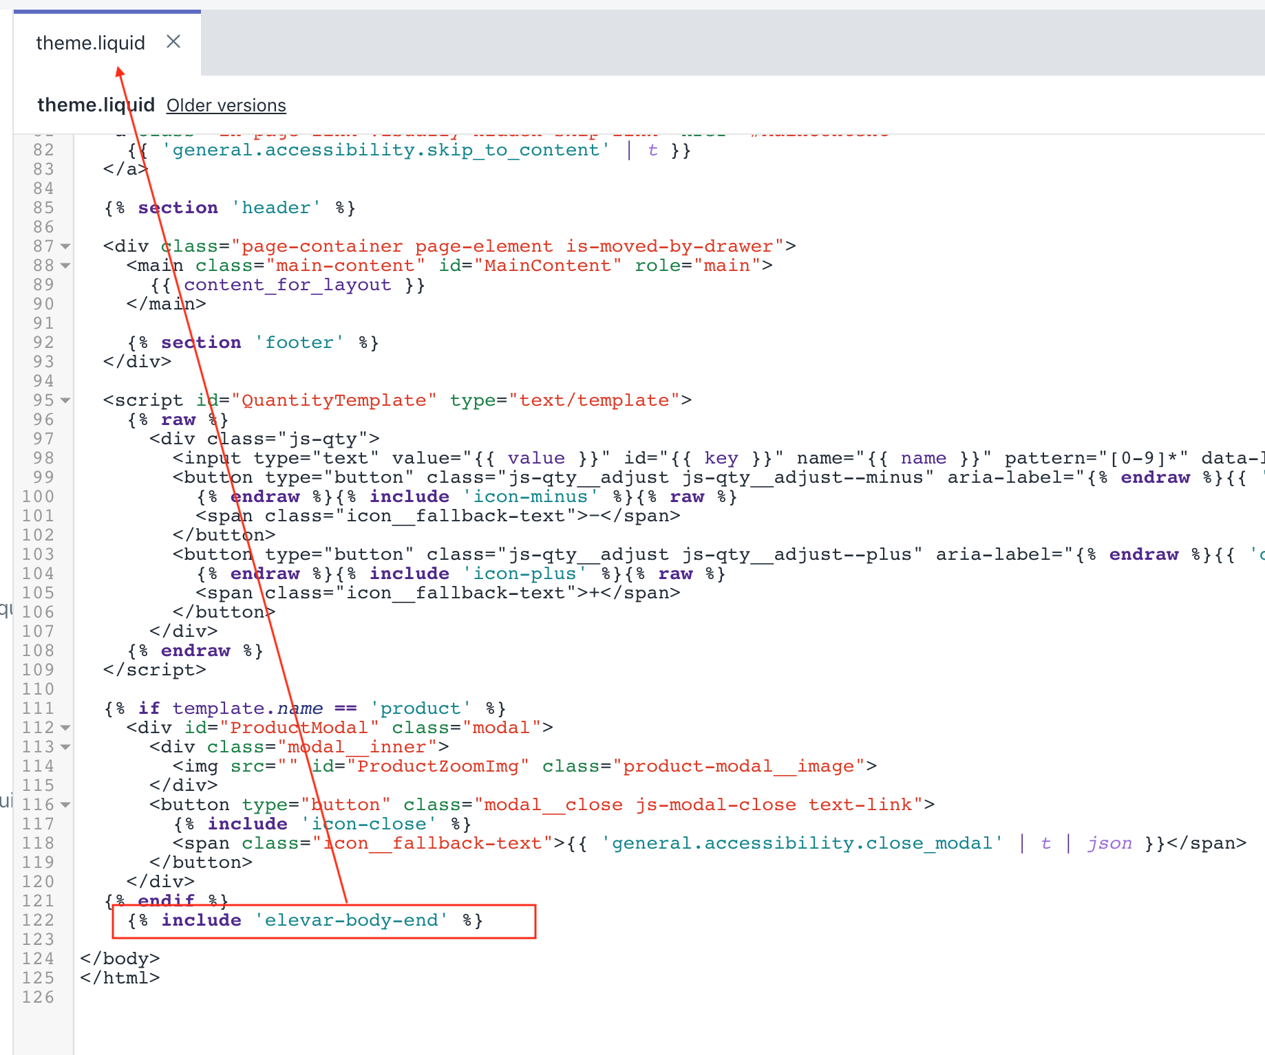Click 'general.accessibility.close_modal' string
Screen dimensions: 1265x1055
pyautogui.click(x=802, y=843)
